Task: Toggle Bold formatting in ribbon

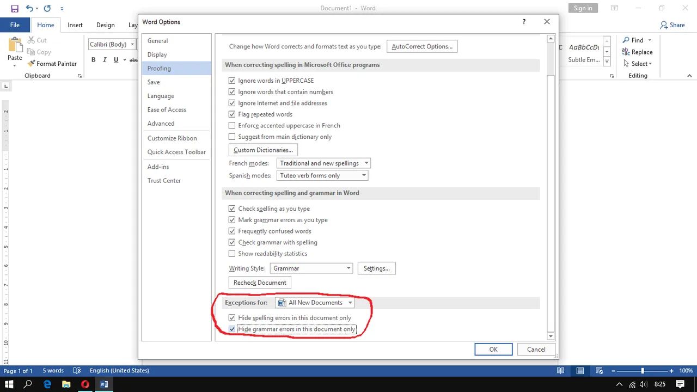Action: [94, 60]
